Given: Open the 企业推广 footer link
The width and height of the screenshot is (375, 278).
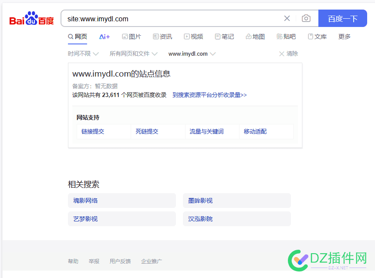Looking at the screenshot, I should [x=152, y=261].
